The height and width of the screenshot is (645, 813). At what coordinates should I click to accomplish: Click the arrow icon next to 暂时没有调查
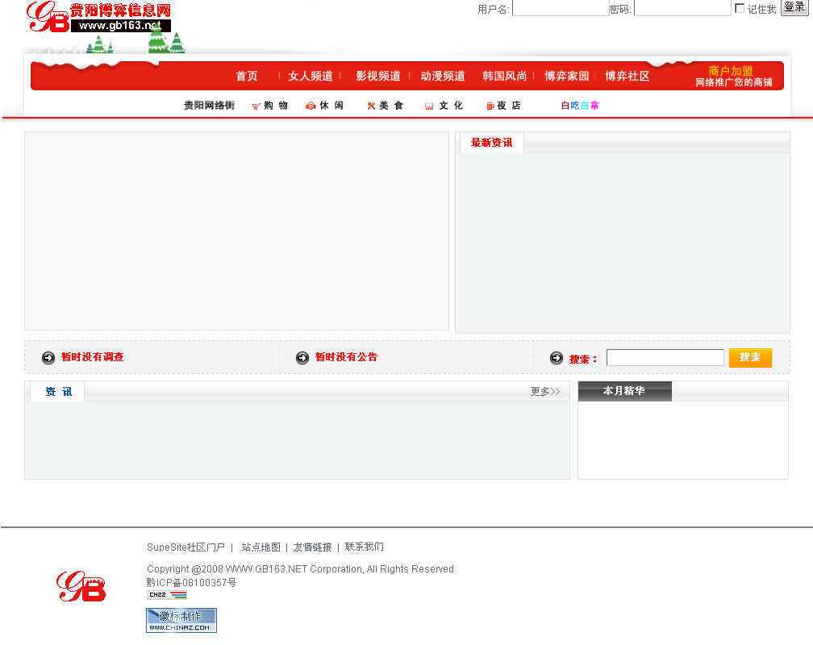click(48, 358)
